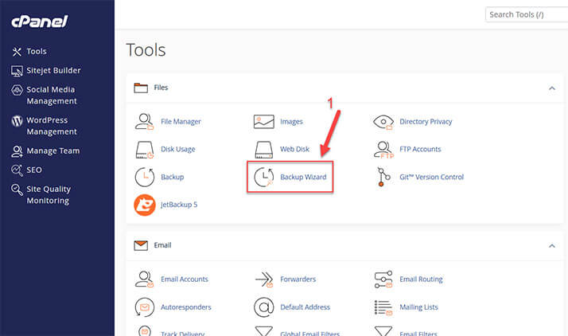Collapse the Files section chevron
Image resolution: width=568 pixels, height=336 pixels.
point(550,88)
